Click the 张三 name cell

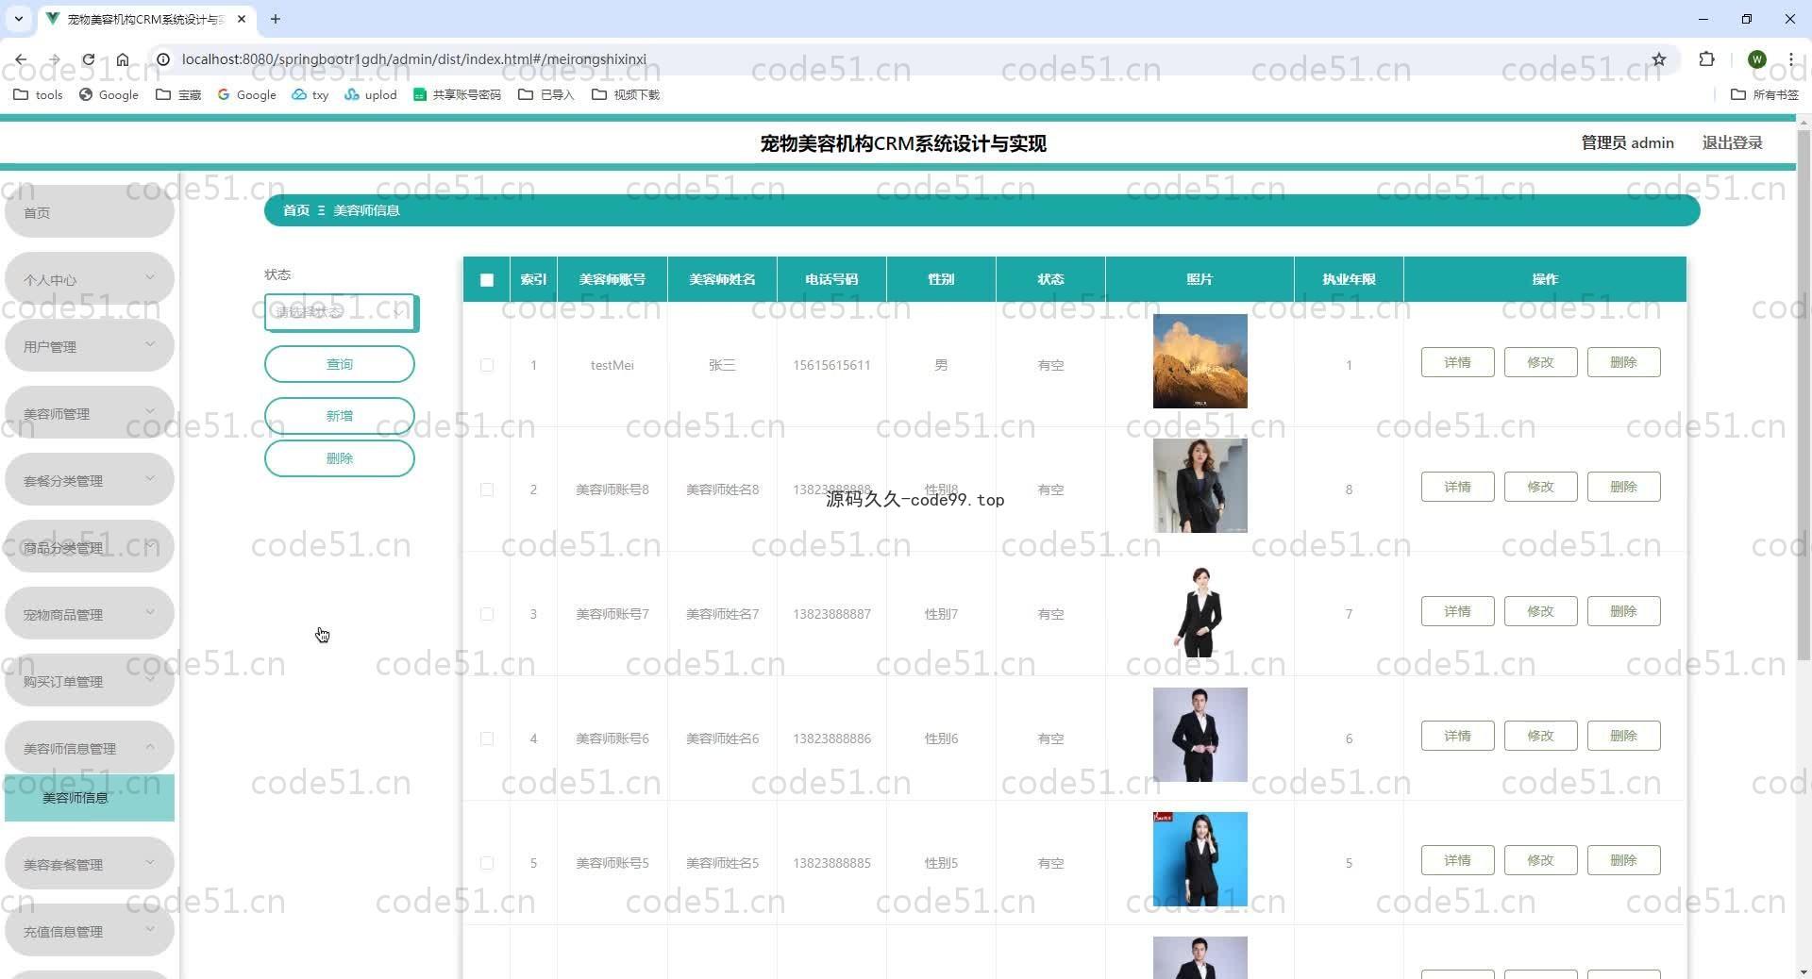tap(722, 365)
